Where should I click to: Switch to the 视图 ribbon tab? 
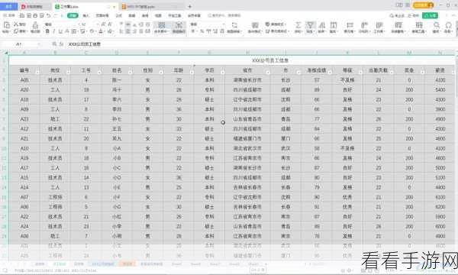158,15
